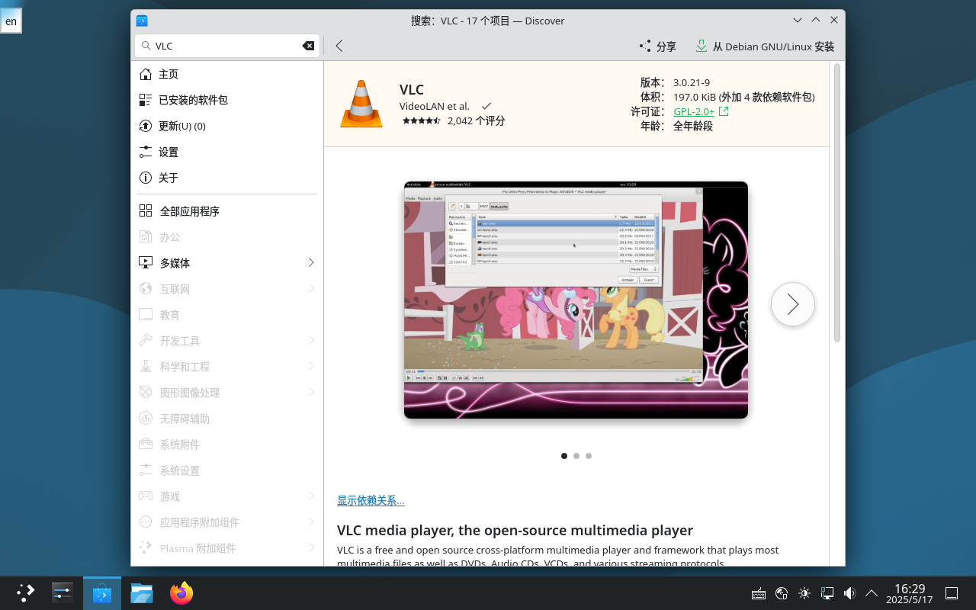Screen dimensions: 976x610
Task: Open the KDE application launcher
Action: (26, 593)
